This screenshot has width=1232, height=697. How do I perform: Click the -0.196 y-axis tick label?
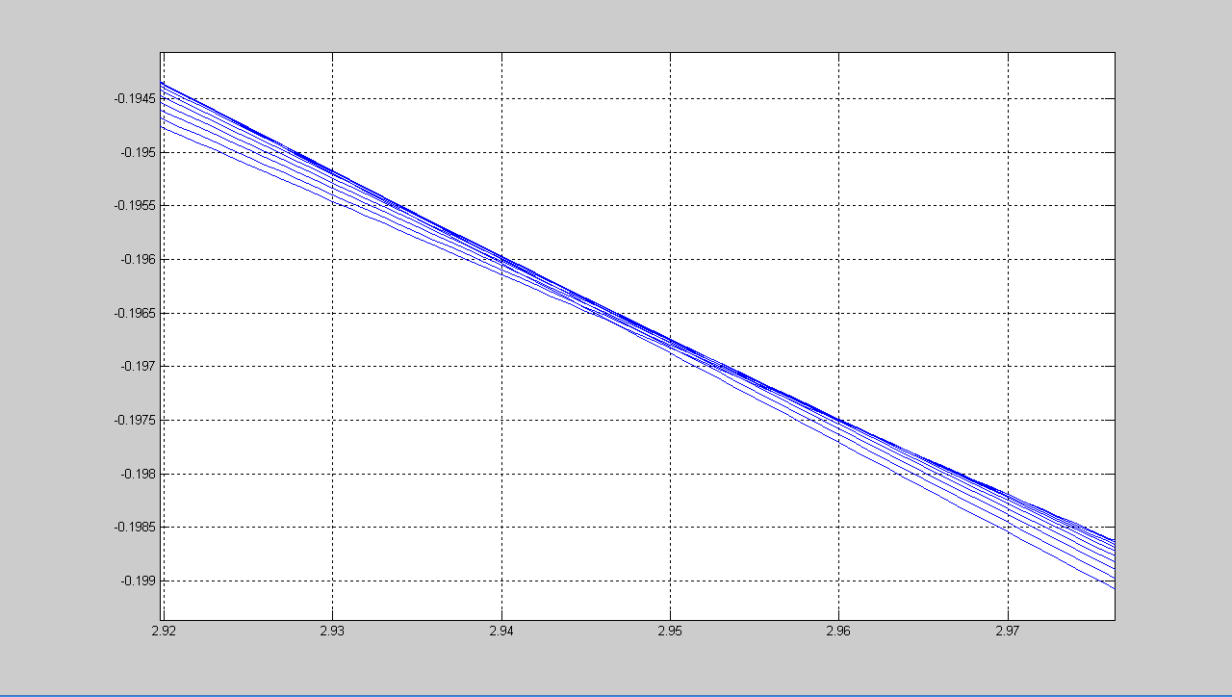140,260
